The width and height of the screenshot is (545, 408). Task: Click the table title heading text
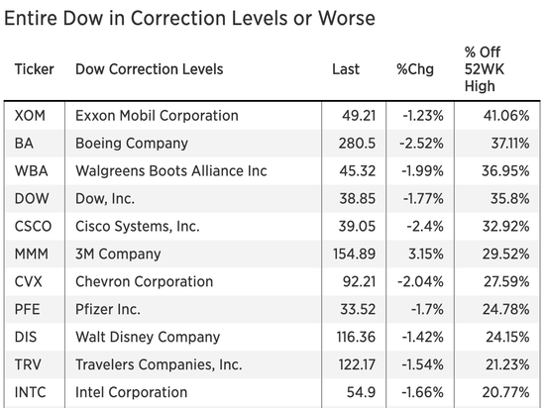pyautogui.click(x=190, y=18)
